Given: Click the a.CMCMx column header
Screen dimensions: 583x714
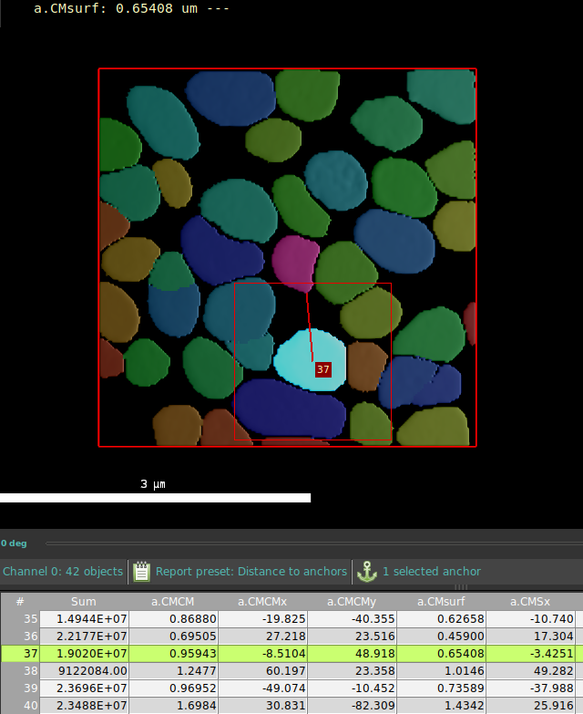Looking at the screenshot, I should [x=264, y=602].
